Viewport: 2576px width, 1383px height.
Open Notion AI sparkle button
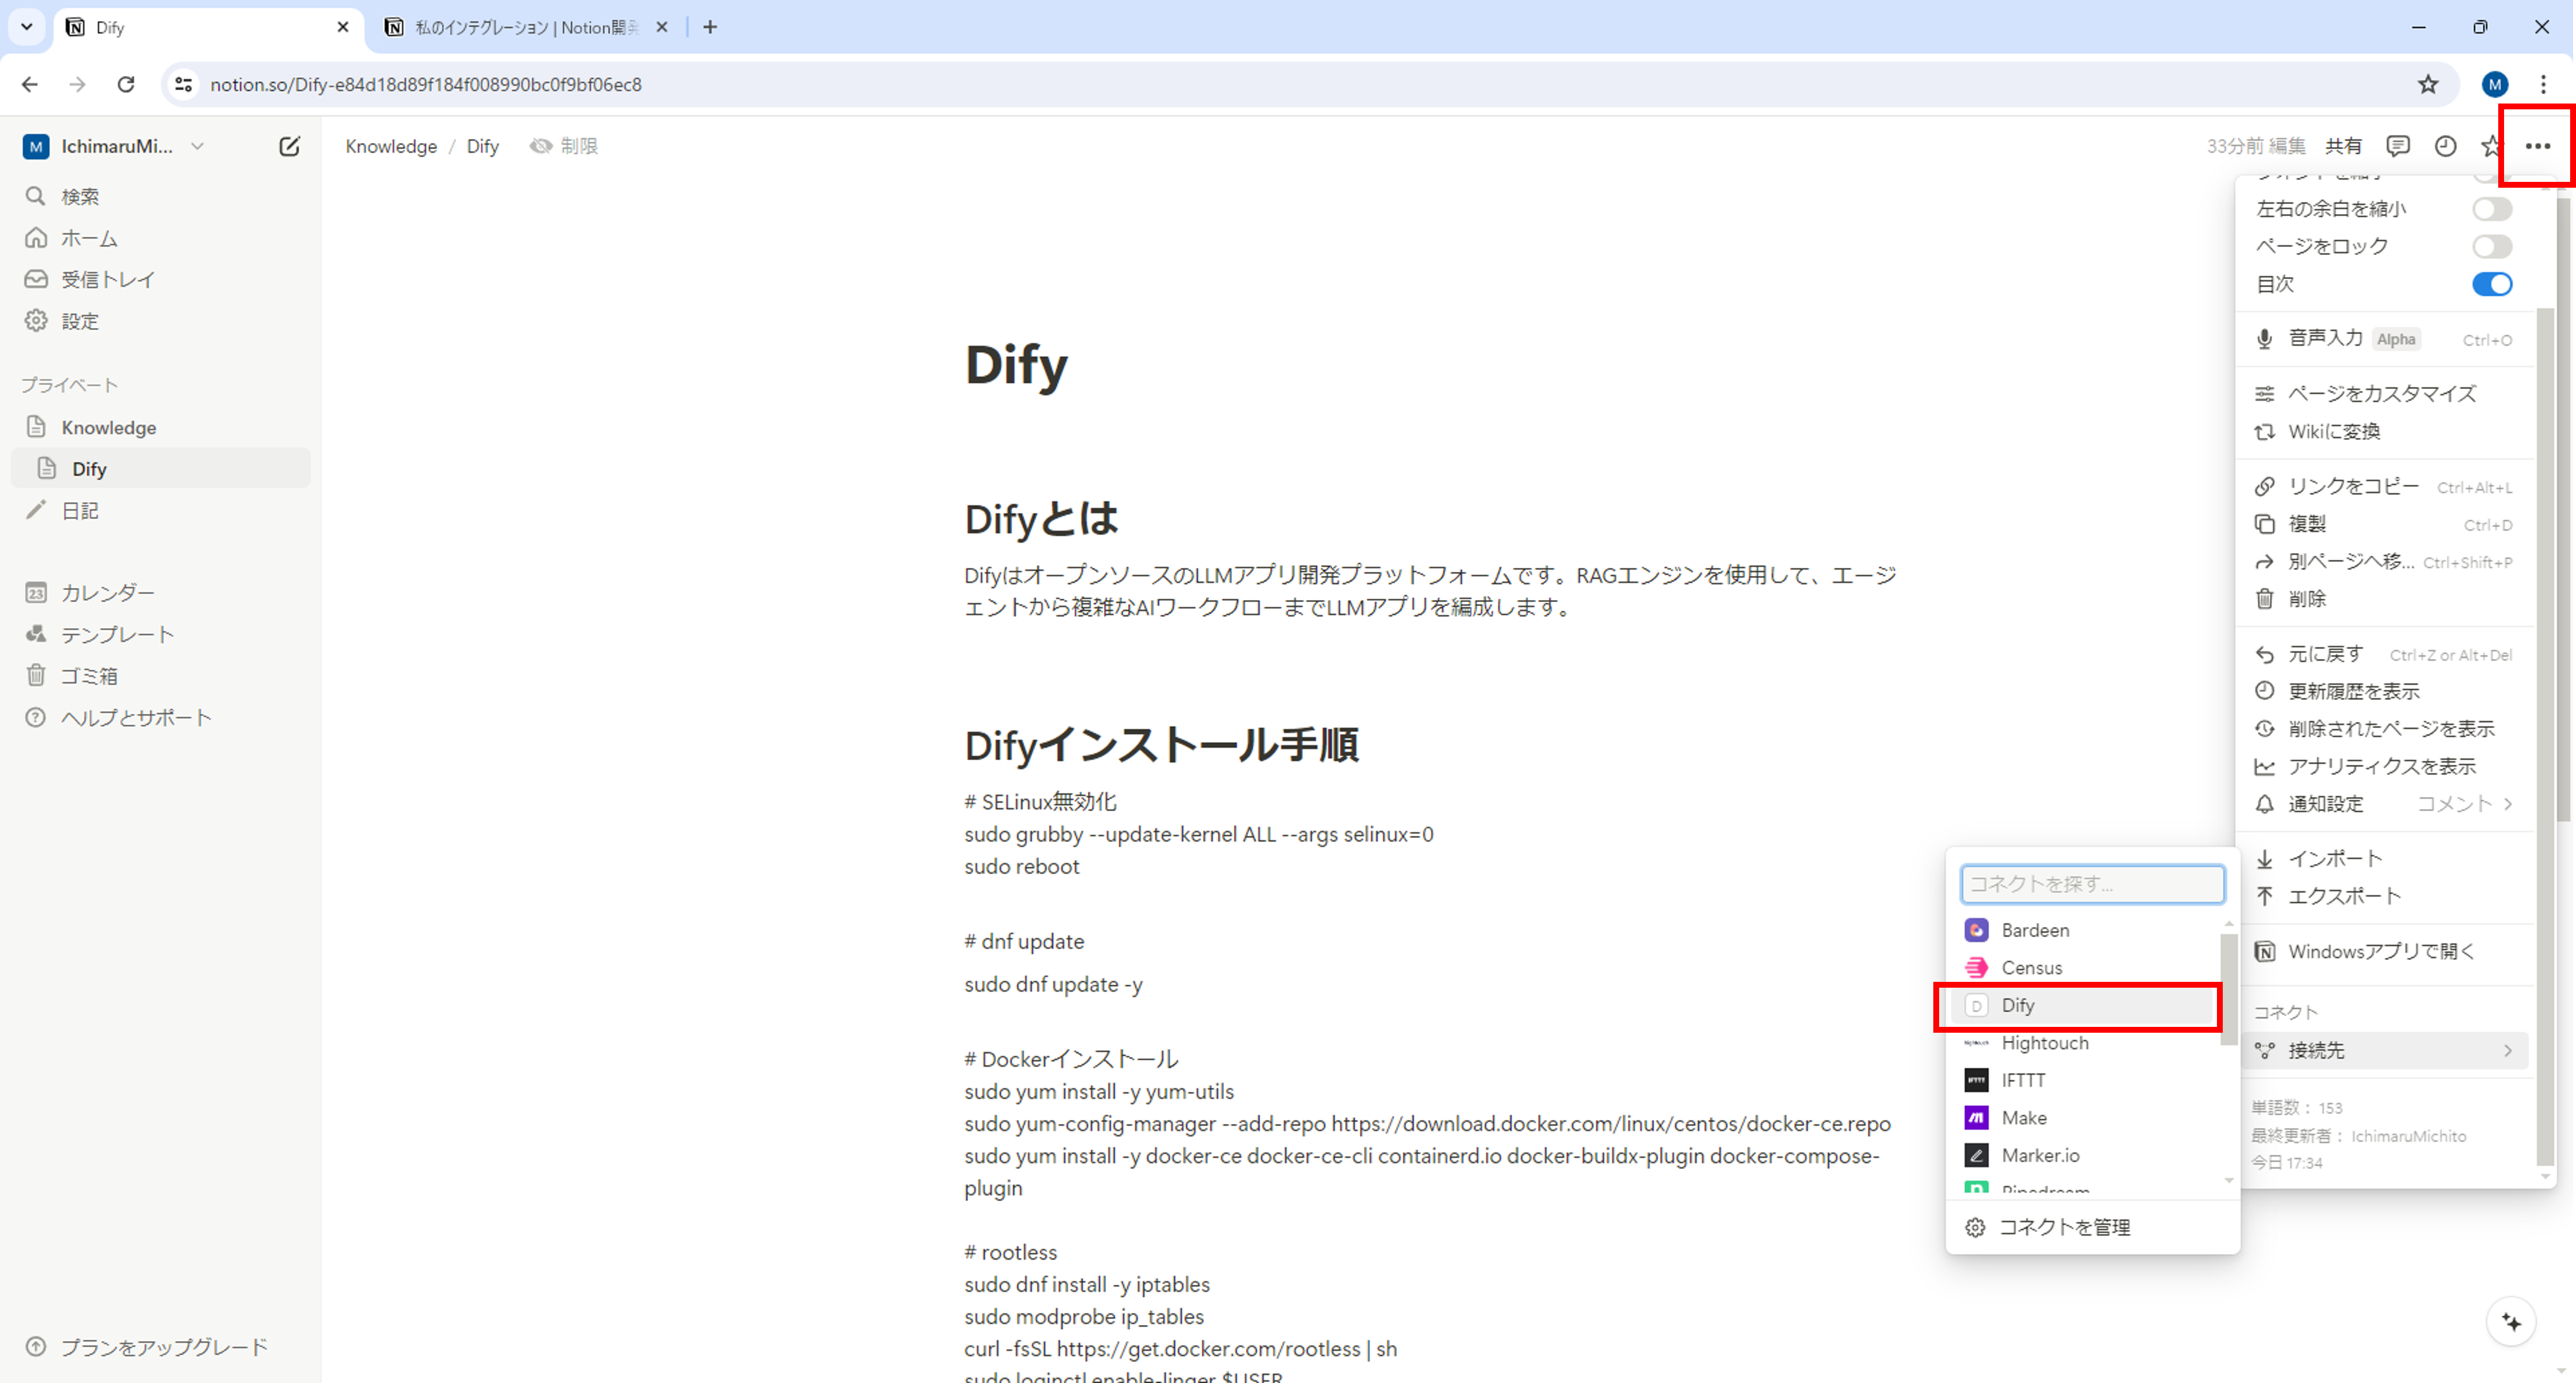coord(2511,1322)
